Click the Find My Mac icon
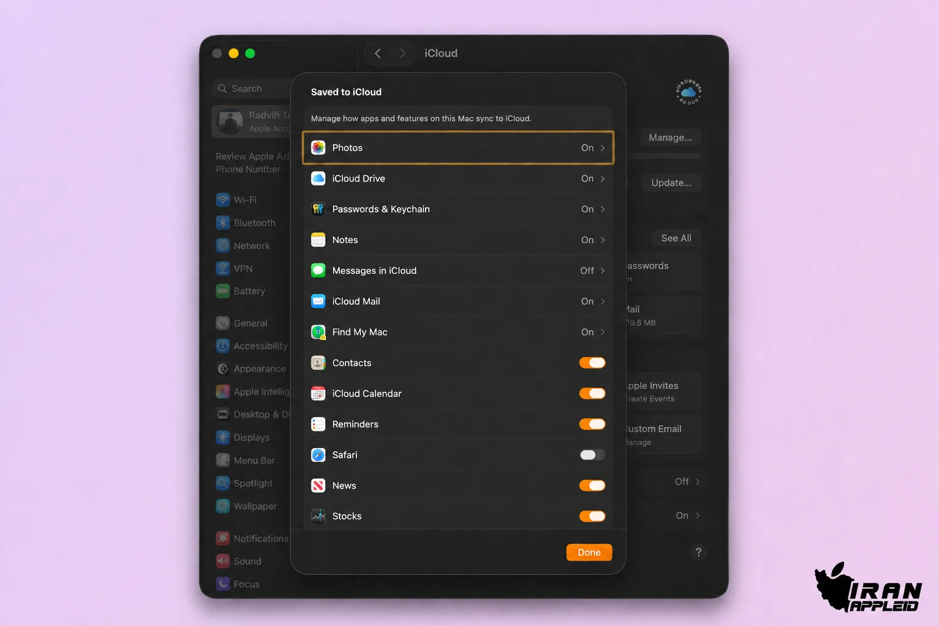This screenshot has width=939, height=626. point(318,332)
